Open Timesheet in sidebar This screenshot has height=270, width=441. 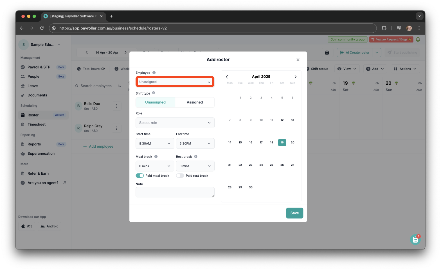tap(43, 125)
